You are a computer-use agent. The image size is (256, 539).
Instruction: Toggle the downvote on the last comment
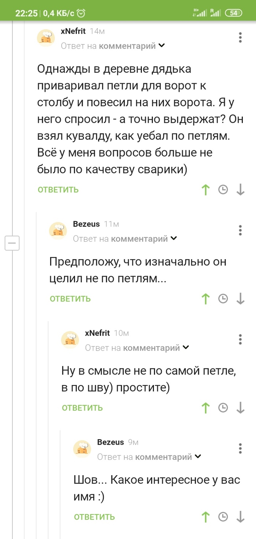[x=240, y=517]
